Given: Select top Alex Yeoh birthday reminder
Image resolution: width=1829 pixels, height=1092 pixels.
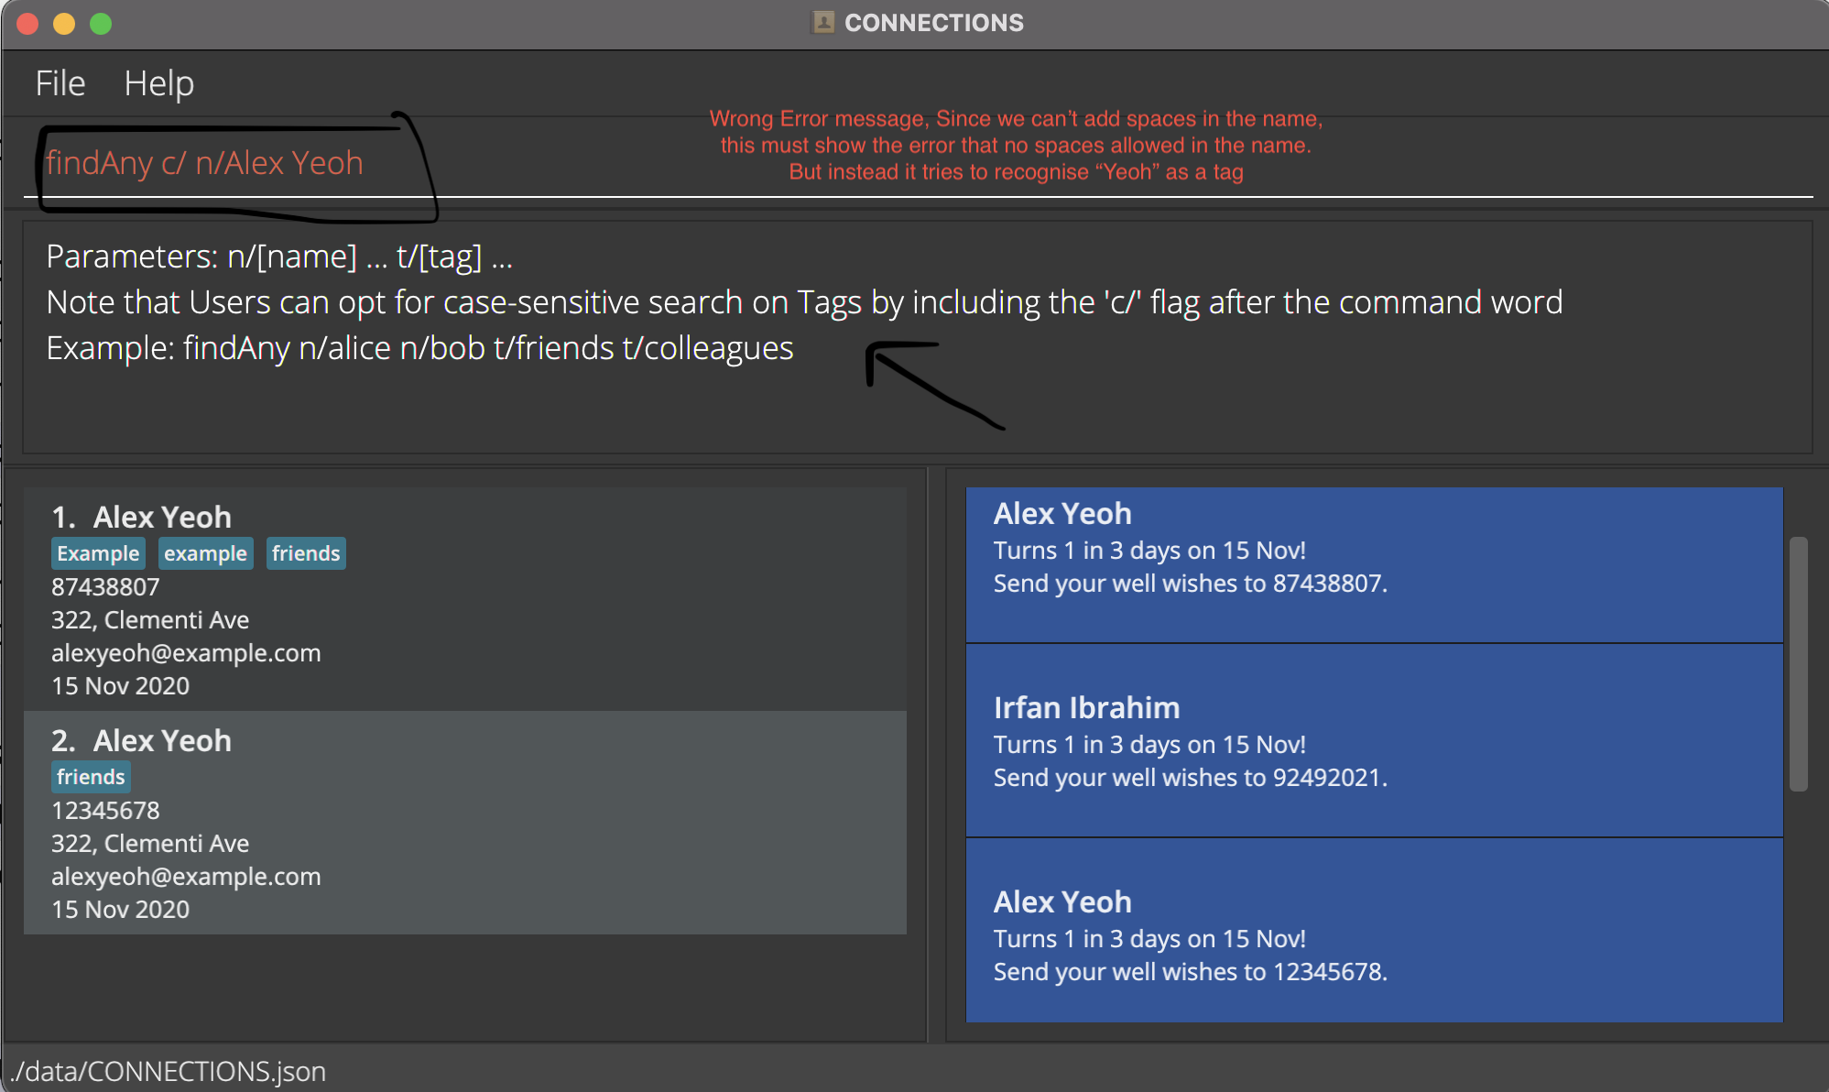Looking at the screenshot, I should [x=1374, y=564].
